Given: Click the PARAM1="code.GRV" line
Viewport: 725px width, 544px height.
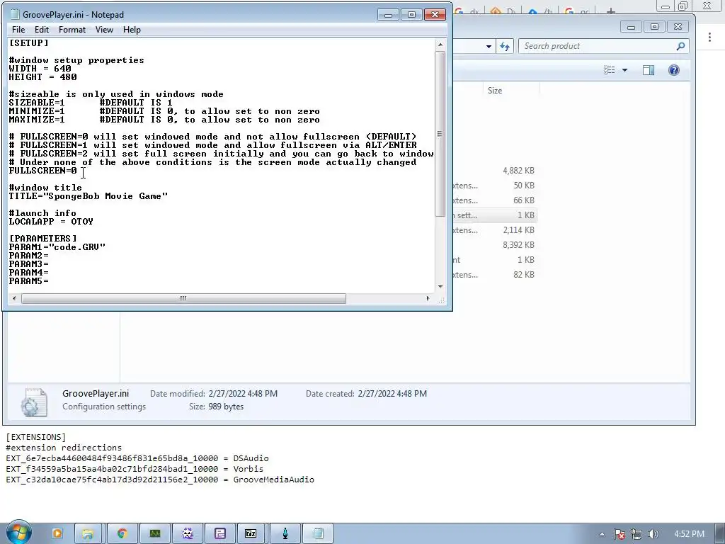Looking at the screenshot, I should (x=57, y=247).
